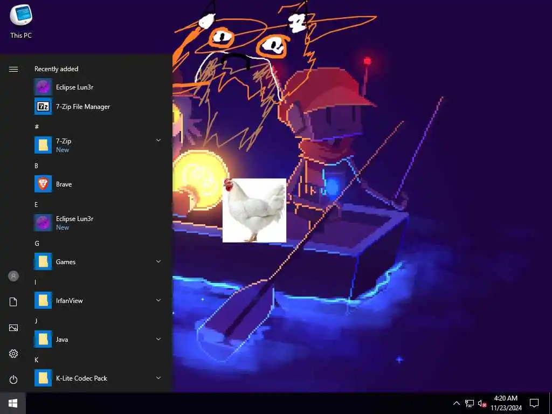Click the Recently added heading

[56, 69]
